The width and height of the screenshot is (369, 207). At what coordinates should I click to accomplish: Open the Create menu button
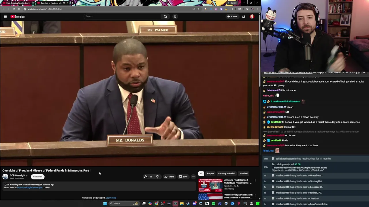coord(232,16)
